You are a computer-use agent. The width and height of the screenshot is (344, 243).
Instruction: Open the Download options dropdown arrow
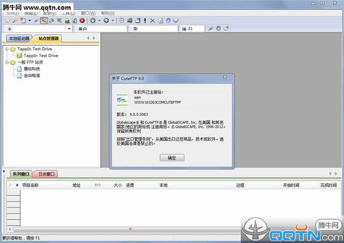point(99,21)
